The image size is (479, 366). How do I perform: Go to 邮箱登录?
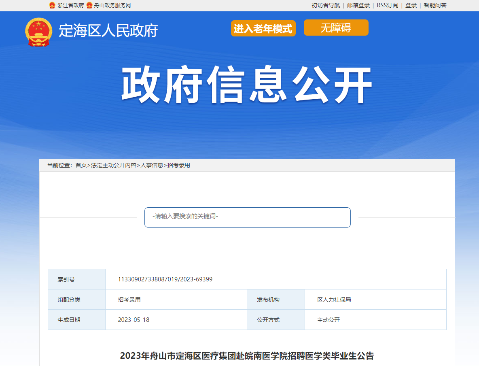click(358, 5)
